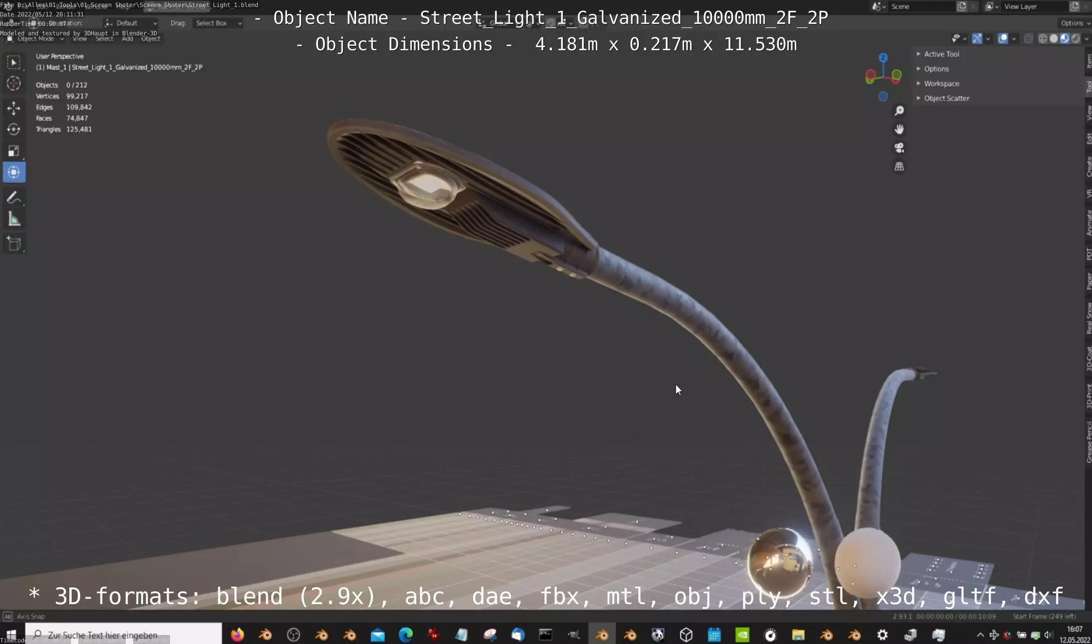Viewport: 1092px width, 644px height.
Task: Toggle viewport overlays button
Action: point(1002,38)
